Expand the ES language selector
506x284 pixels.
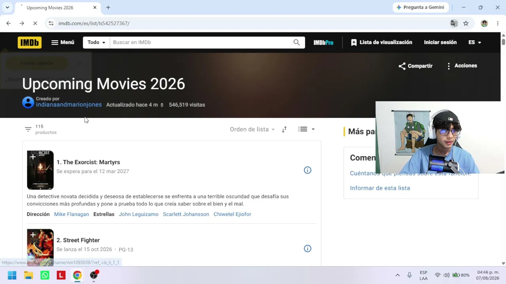click(475, 42)
